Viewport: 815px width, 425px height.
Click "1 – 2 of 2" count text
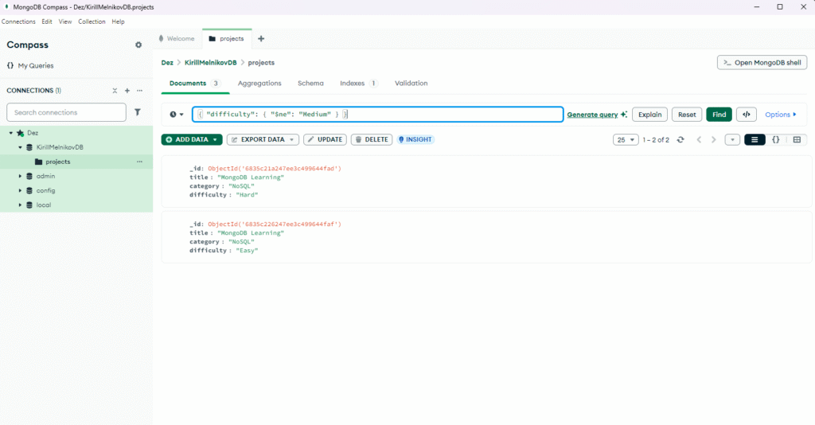[656, 140]
